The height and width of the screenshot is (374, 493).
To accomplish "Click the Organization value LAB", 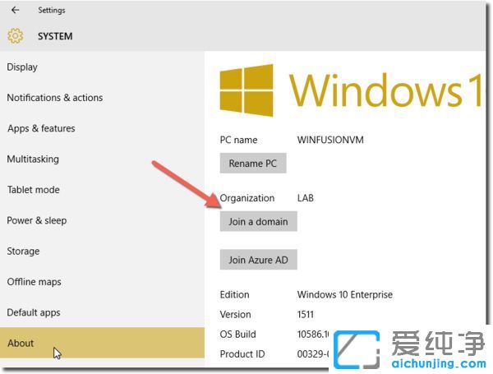I will tap(306, 198).
